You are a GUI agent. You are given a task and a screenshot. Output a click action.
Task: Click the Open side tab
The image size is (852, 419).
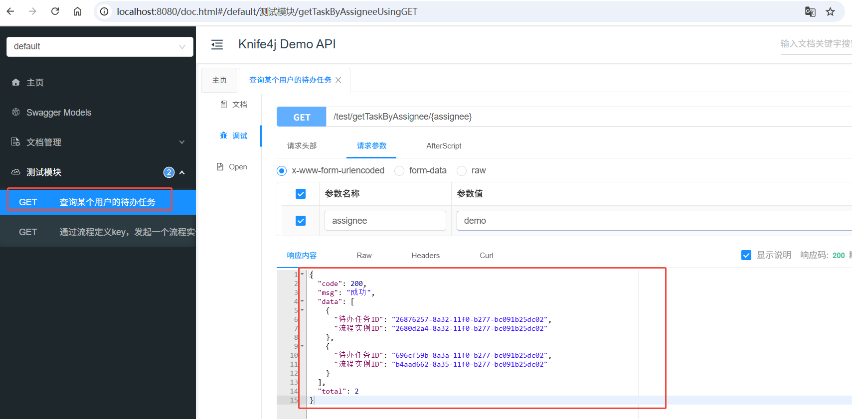click(232, 166)
